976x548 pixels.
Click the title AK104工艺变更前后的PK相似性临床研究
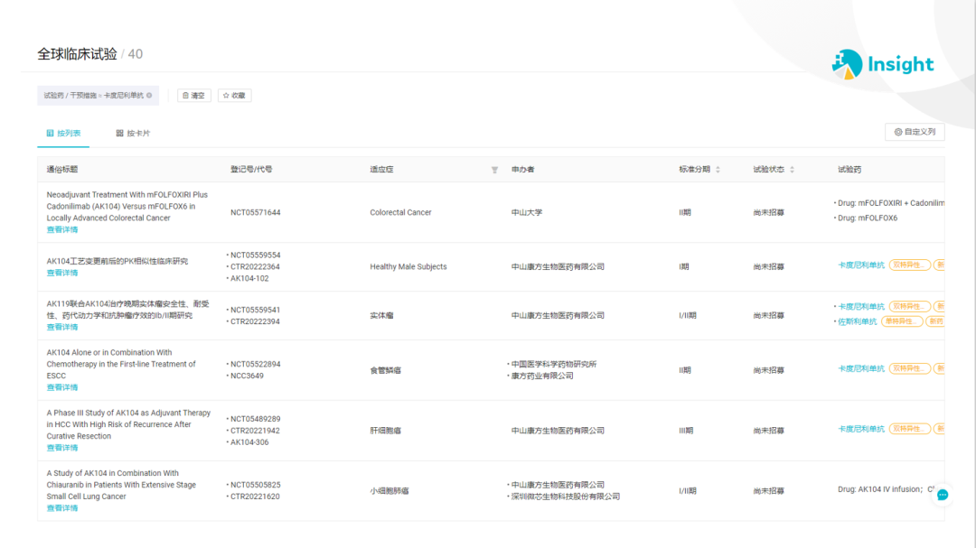coord(117,261)
